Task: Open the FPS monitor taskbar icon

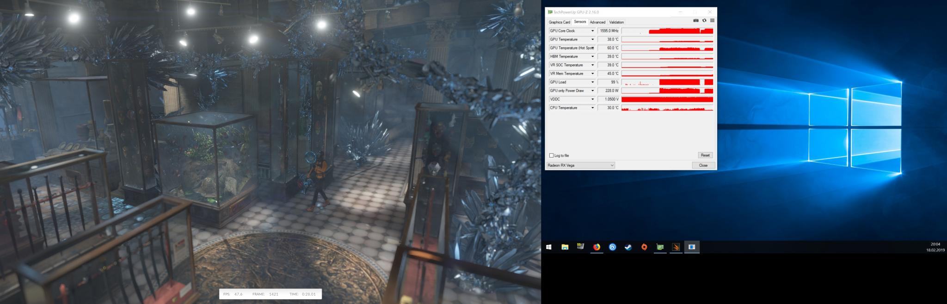Action: click(x=580, y=247)
